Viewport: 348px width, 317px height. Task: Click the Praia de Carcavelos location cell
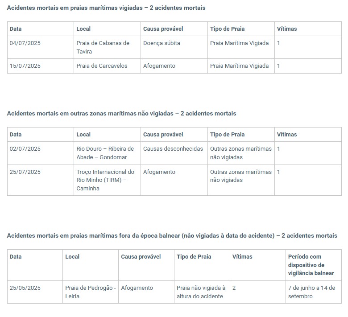tap(108, 66)
